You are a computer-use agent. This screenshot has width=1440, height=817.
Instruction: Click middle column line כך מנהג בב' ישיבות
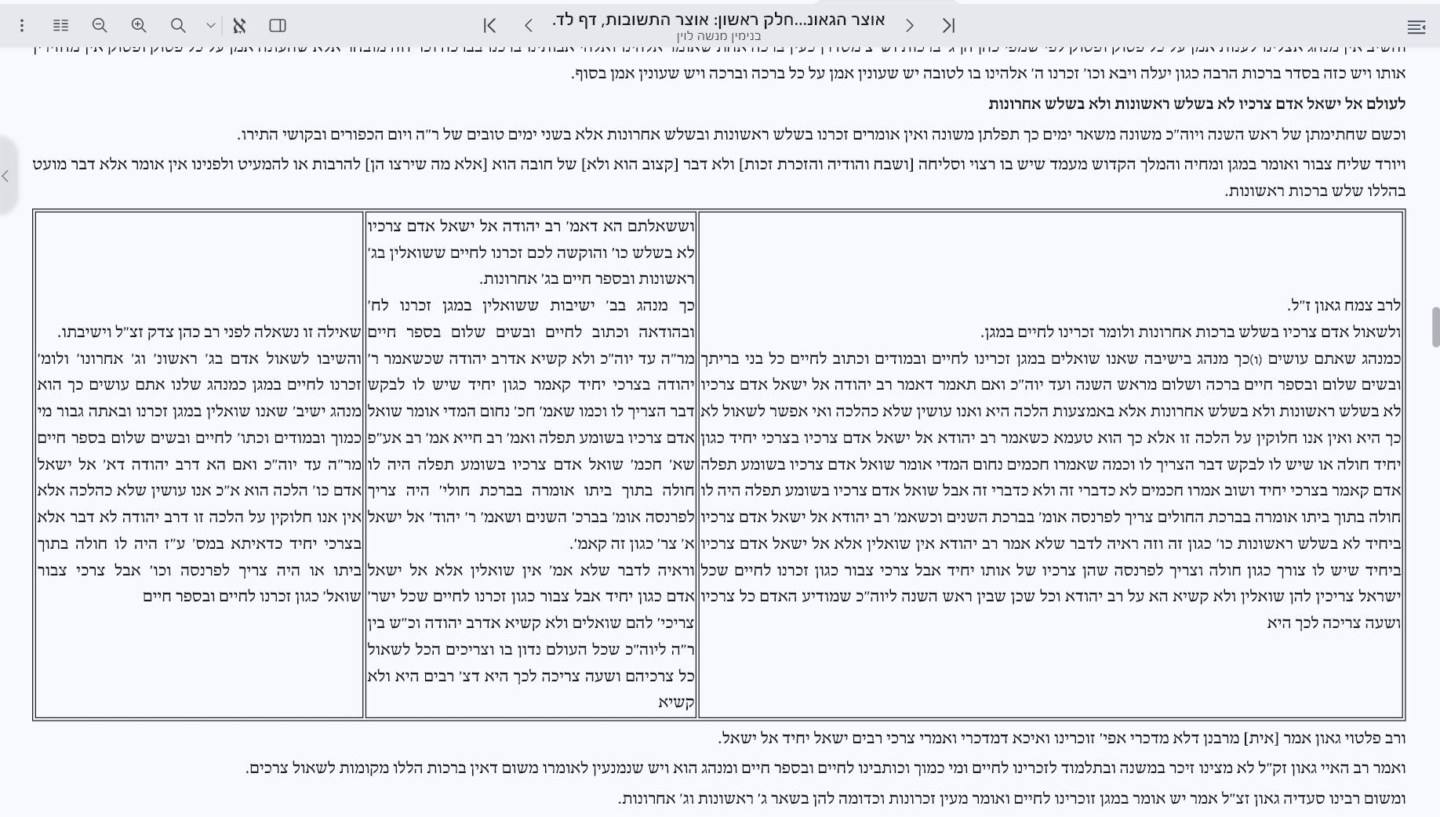point(532,305)
